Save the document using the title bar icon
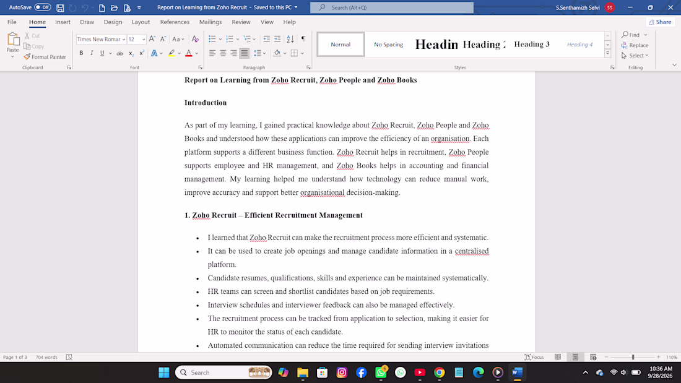Viewport: 681px width, 383px height. click(61, 7)
